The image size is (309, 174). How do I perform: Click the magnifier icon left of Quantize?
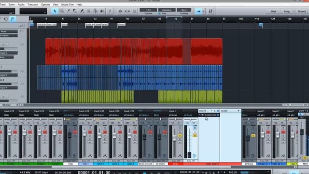pos(134,11)
